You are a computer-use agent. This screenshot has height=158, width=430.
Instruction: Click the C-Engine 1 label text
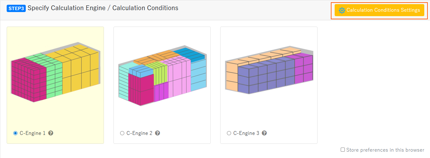point(32,133)
